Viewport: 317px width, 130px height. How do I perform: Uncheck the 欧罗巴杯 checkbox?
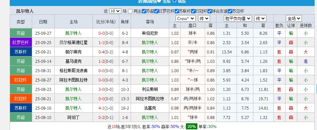coord(156,11)
